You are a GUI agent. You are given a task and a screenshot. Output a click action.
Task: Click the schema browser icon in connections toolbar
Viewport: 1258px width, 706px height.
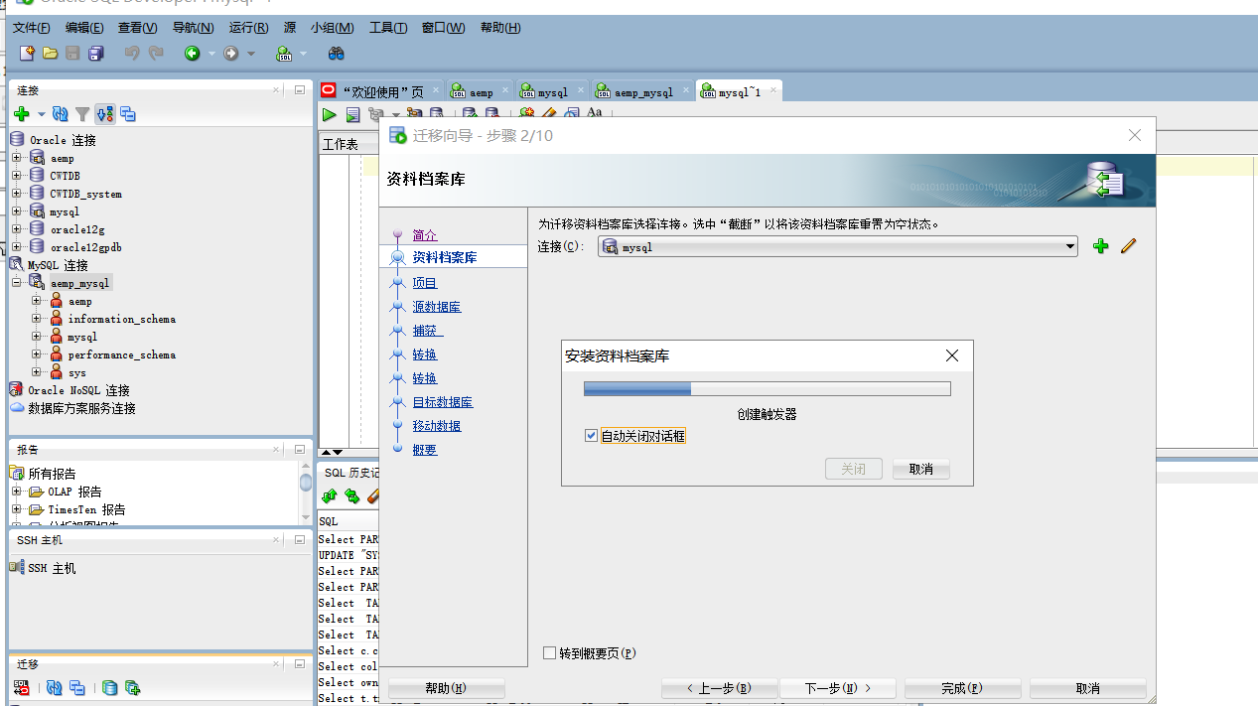click(x=105, y=114)
